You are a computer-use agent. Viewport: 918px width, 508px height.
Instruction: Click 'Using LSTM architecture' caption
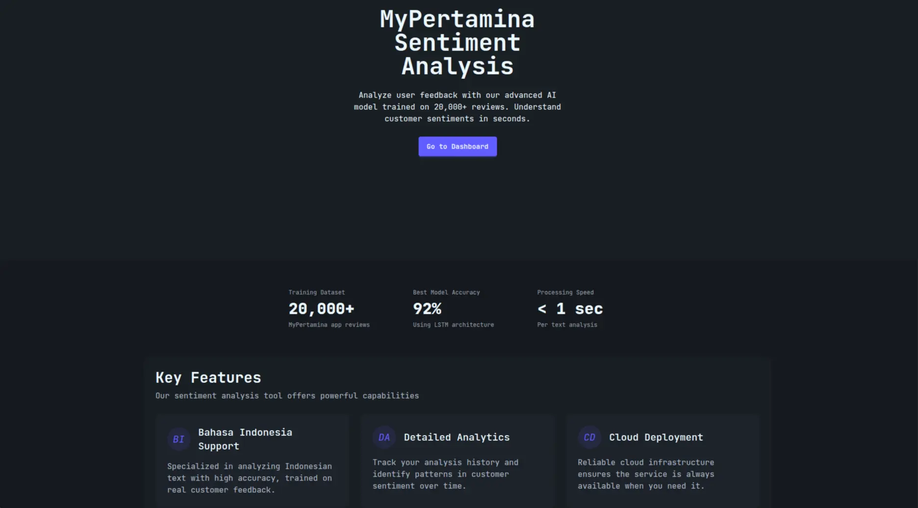453,325
